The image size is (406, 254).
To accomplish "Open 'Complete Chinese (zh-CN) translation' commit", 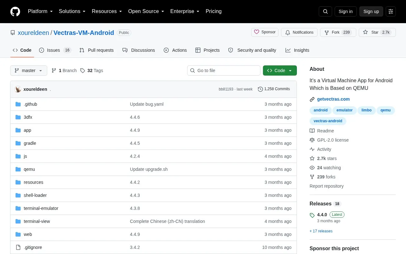I will [167, 221].
